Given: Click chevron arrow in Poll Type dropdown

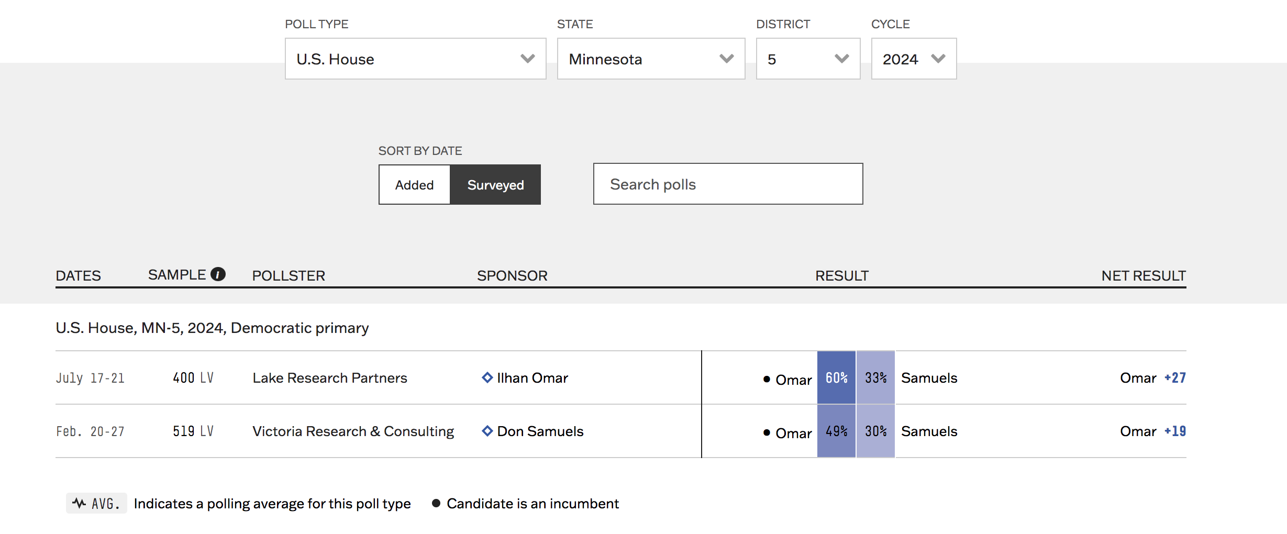Looking at the screenshot, I should click(x=528, y=59).
